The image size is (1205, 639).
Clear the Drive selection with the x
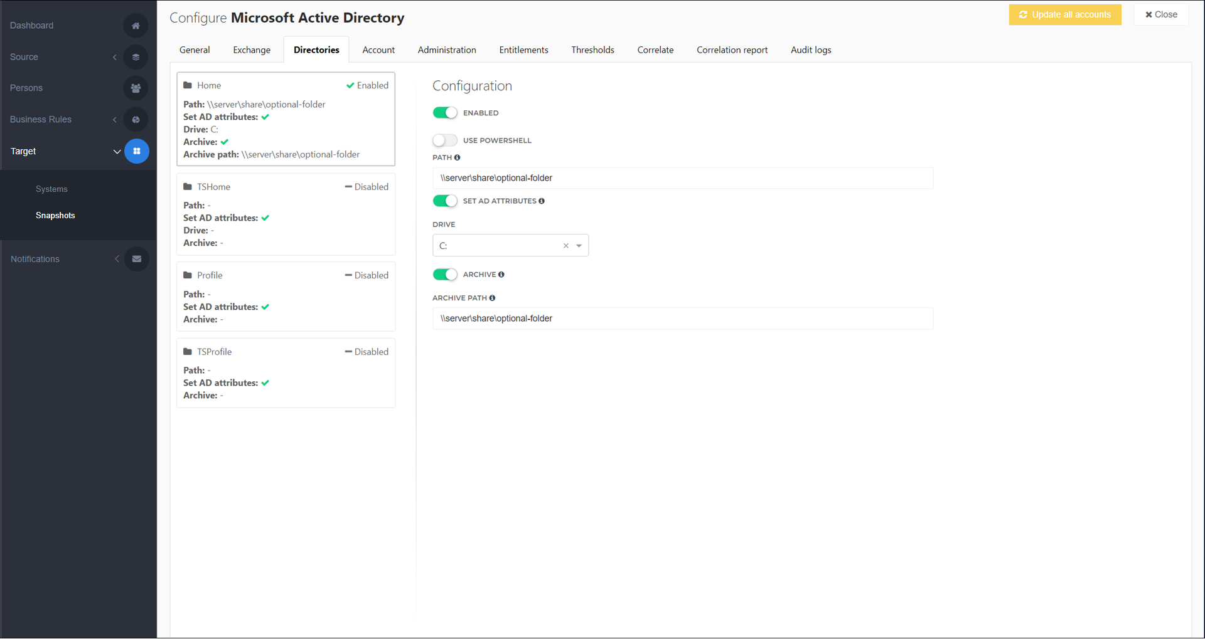[x=566, y=246]
